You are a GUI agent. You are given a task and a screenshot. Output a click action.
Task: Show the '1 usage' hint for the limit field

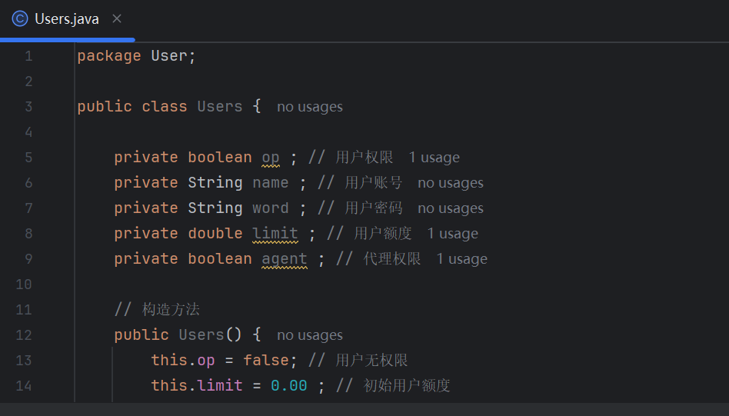tap(452, 234)
